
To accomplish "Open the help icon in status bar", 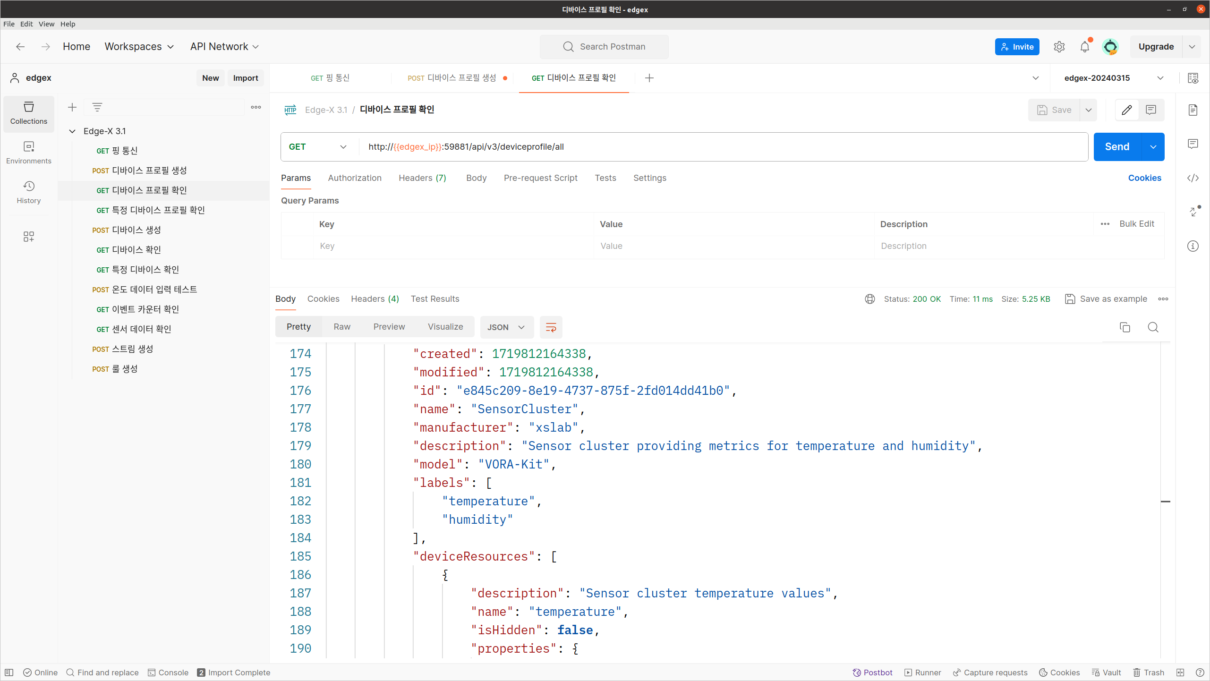I will pos(1200,672).
